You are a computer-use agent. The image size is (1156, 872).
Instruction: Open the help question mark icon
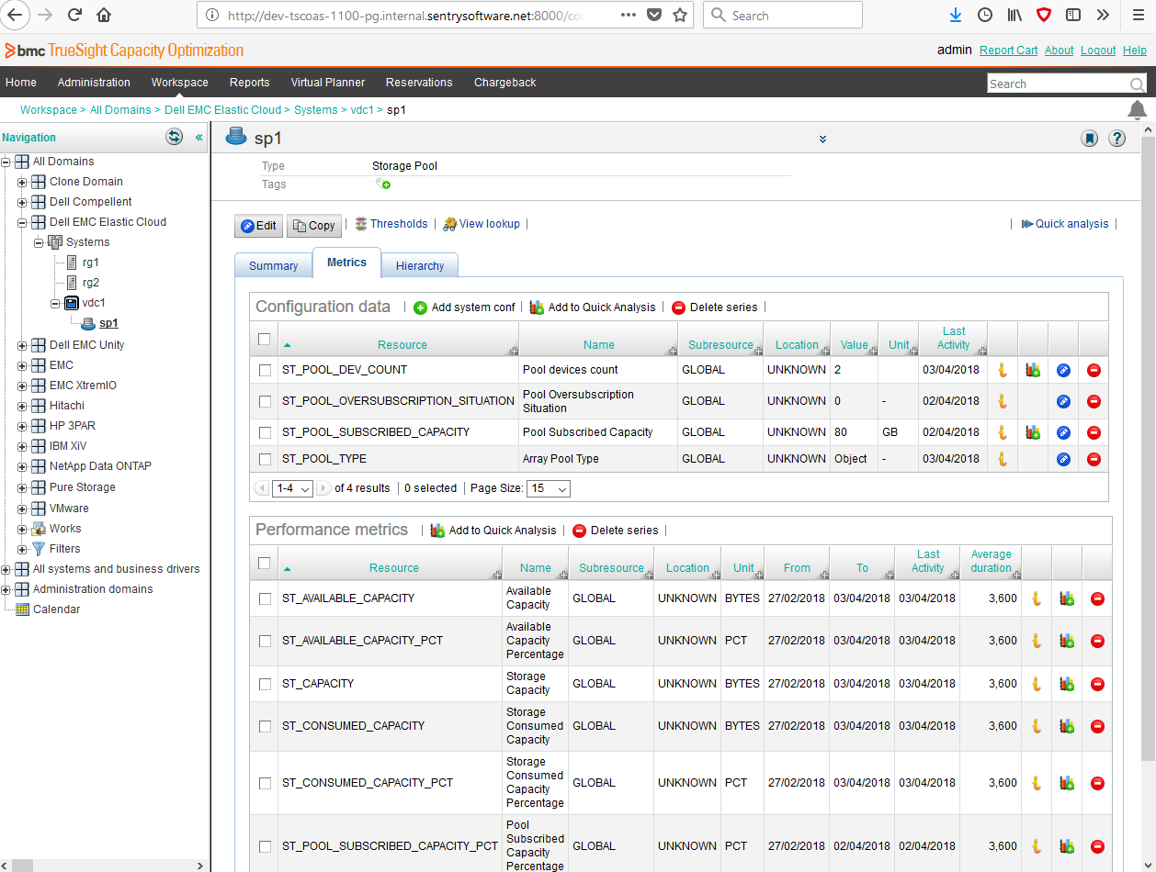coord(1117,139)
